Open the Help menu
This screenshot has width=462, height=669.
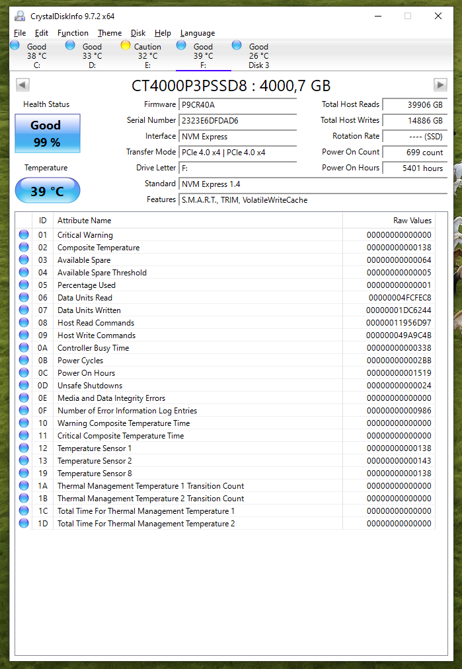[163, 33]
